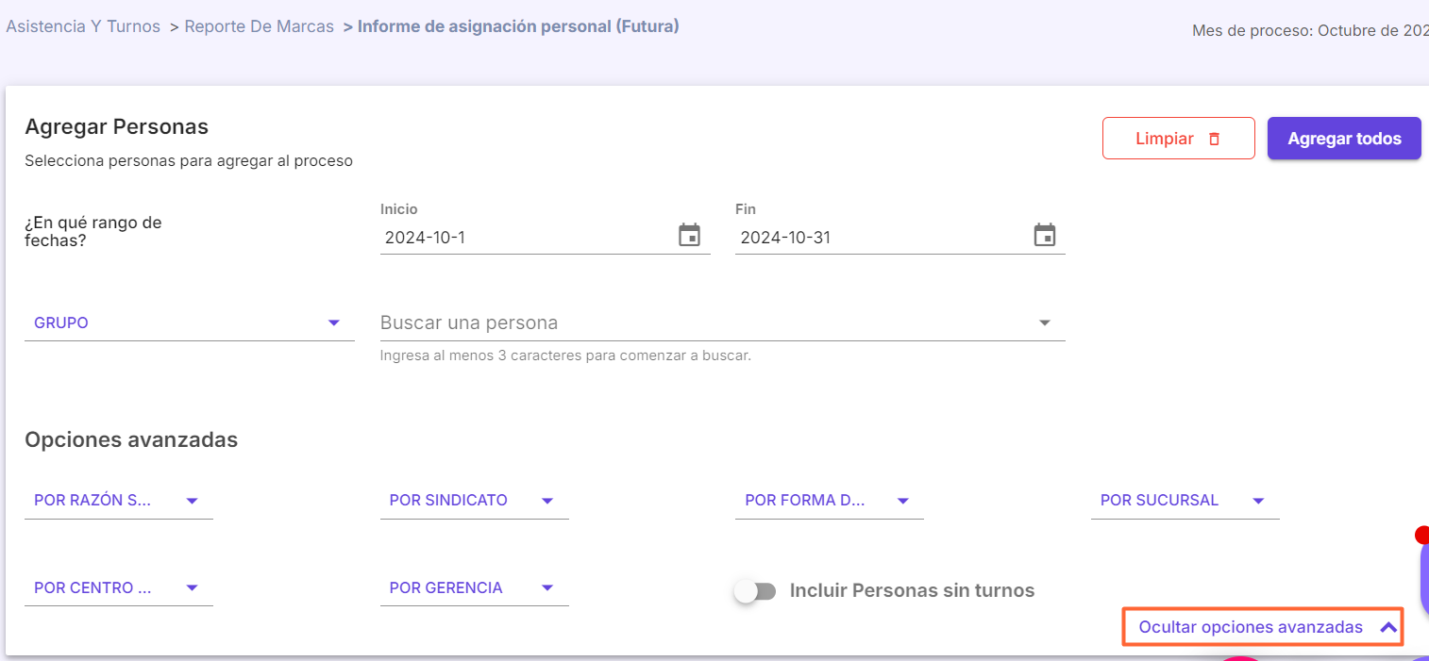Click the 'Ingresa al menos 3 caracteres' hint
1429x661 pixels.
pos(565,356)
